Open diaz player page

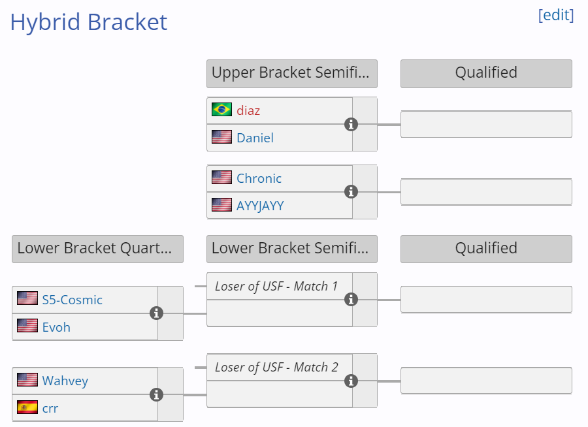[248, 110]
